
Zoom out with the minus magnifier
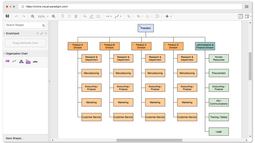click(x=33, y=17)
